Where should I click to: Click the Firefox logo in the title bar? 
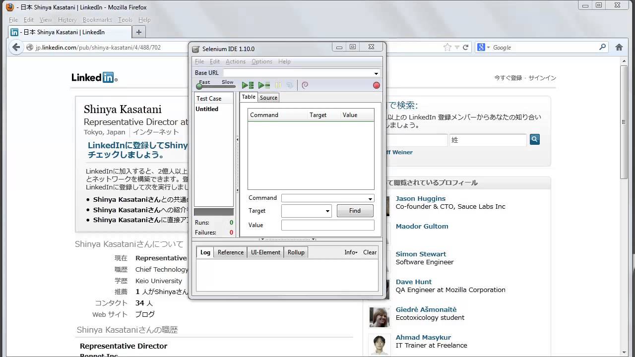[x=9, y=7]
